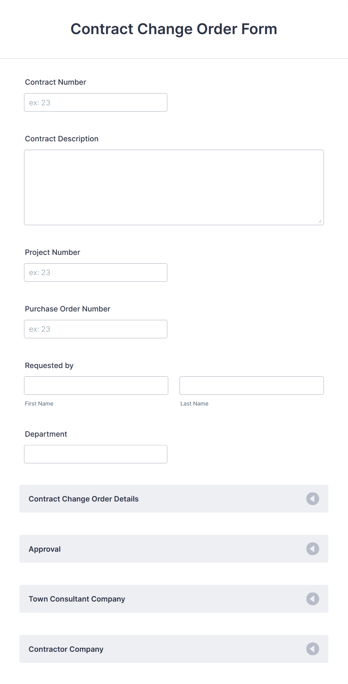Image resolution: width=348 pixels, height=684 pixels.
Task: Click the Contract Number input field
Action: coord(96,102)
